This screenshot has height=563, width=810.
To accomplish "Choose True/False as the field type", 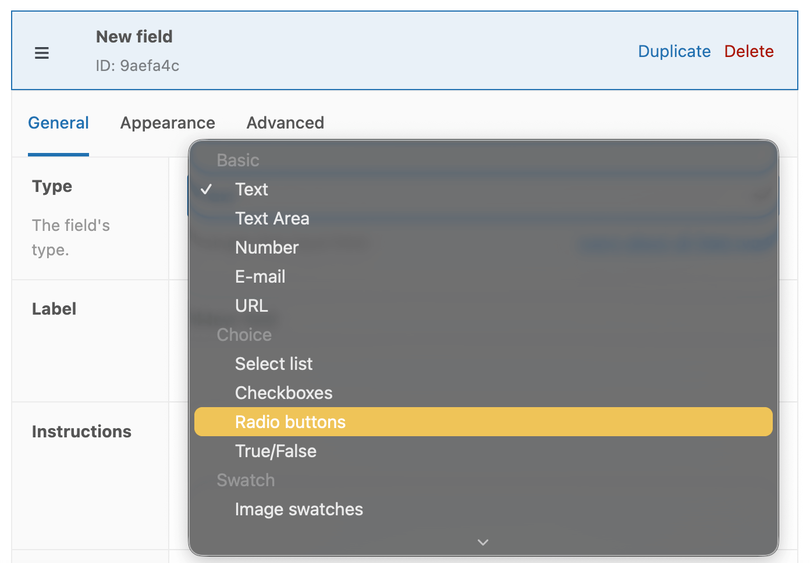I will coord(275,451).
